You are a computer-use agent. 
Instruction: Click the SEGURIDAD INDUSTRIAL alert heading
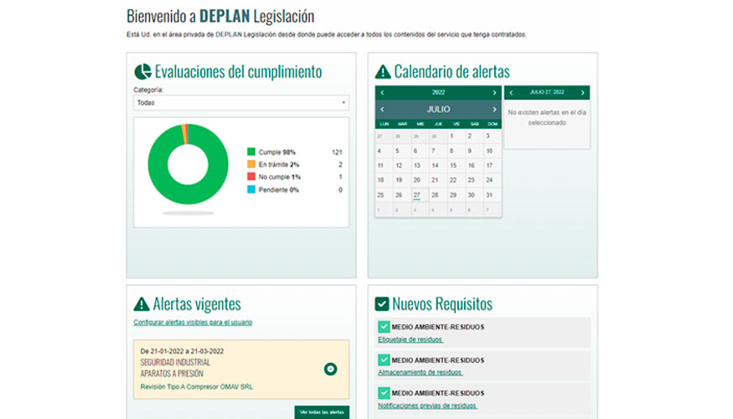pos(175,362)
